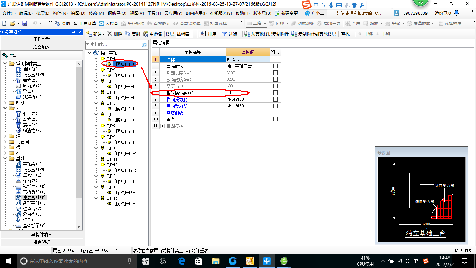476x268 pixels.
Task: Click the 删除 delete X icon
Action: point(109,34)
